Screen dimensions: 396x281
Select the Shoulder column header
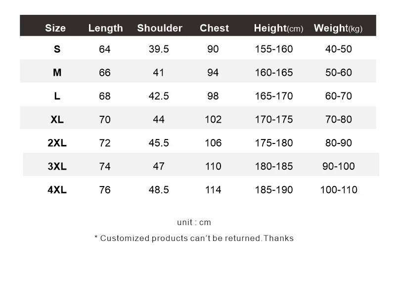pyautogui.click(x=160, y=28)
